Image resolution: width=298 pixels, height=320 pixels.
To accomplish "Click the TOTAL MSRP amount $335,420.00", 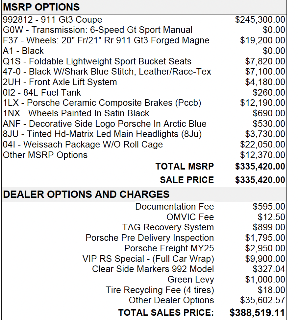I will click(x=260, y=166).
